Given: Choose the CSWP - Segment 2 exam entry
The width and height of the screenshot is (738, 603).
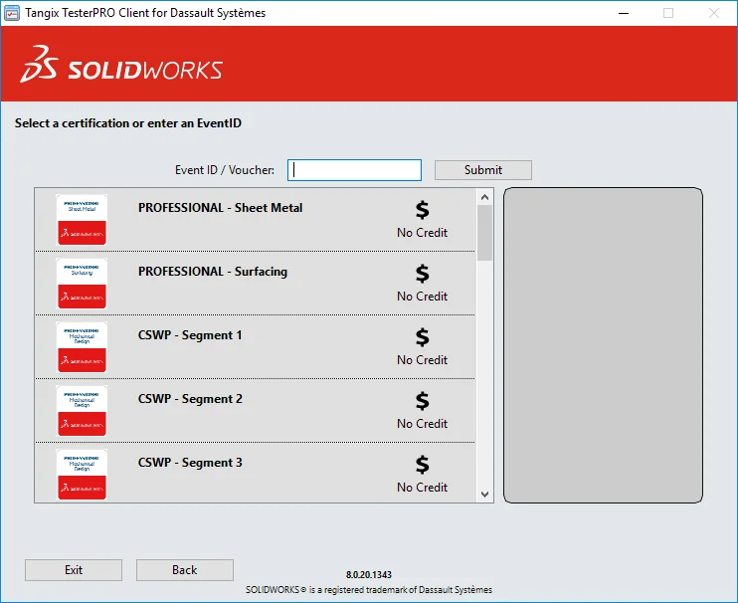Looking at the screenshot, I should click(255, 411).
